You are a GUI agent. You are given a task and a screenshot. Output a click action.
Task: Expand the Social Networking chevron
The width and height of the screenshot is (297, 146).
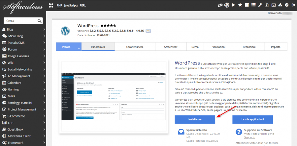click(x=44, y=69)
